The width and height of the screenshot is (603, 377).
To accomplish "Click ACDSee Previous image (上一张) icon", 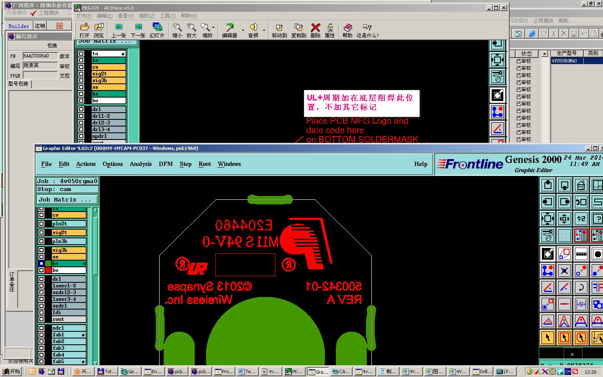I will (119, 30).
